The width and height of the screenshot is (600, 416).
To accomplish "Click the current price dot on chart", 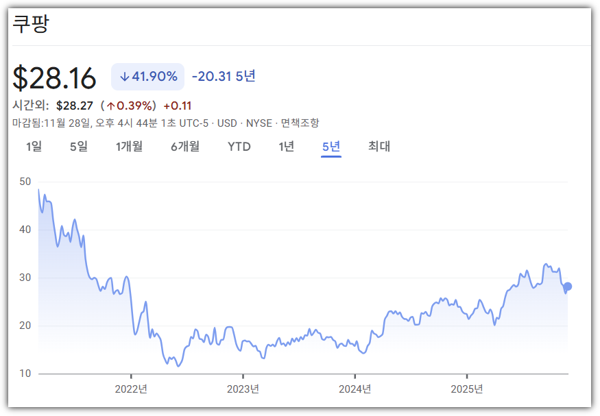I will [568, 286].
